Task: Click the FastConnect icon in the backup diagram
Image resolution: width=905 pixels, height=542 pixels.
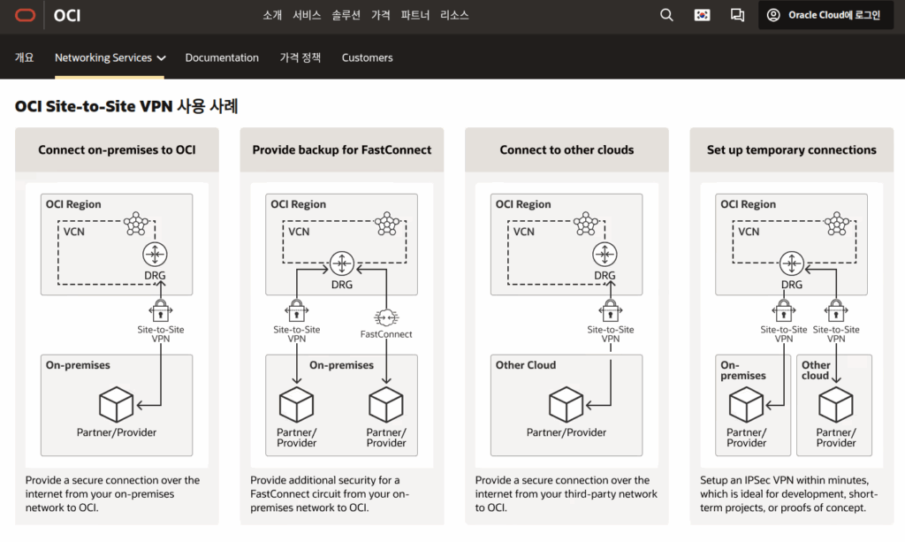Action: pos(386,317)
